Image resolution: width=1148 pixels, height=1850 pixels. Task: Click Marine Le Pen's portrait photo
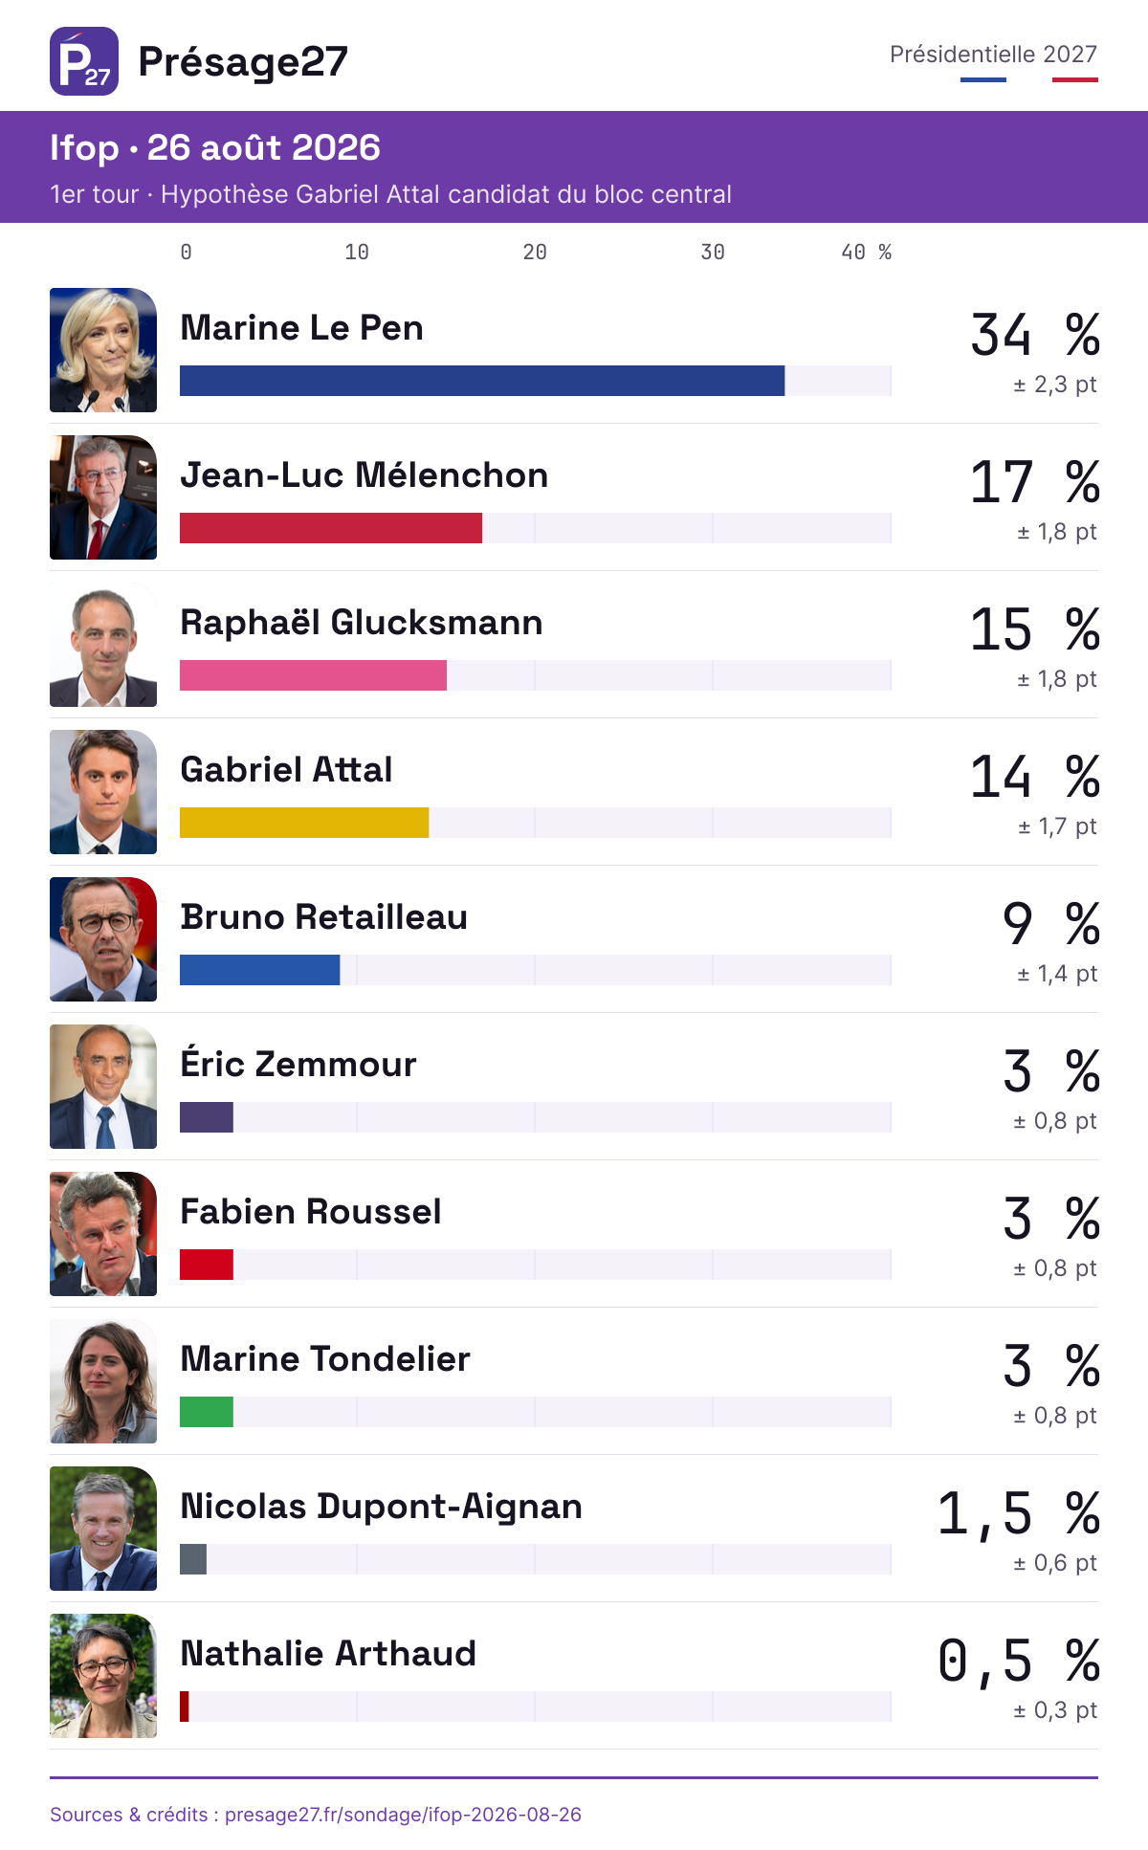point(103,350)
